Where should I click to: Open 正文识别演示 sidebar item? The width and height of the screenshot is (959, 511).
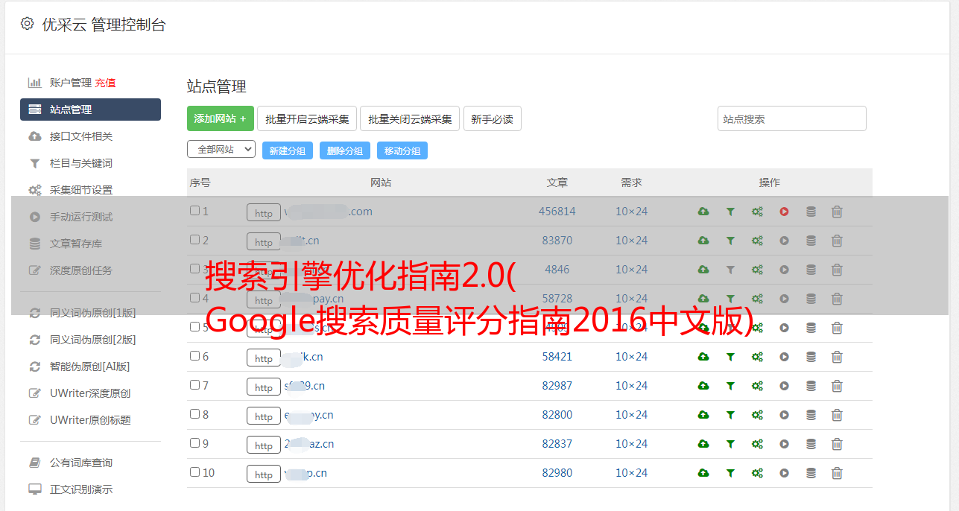pos(81,489)
